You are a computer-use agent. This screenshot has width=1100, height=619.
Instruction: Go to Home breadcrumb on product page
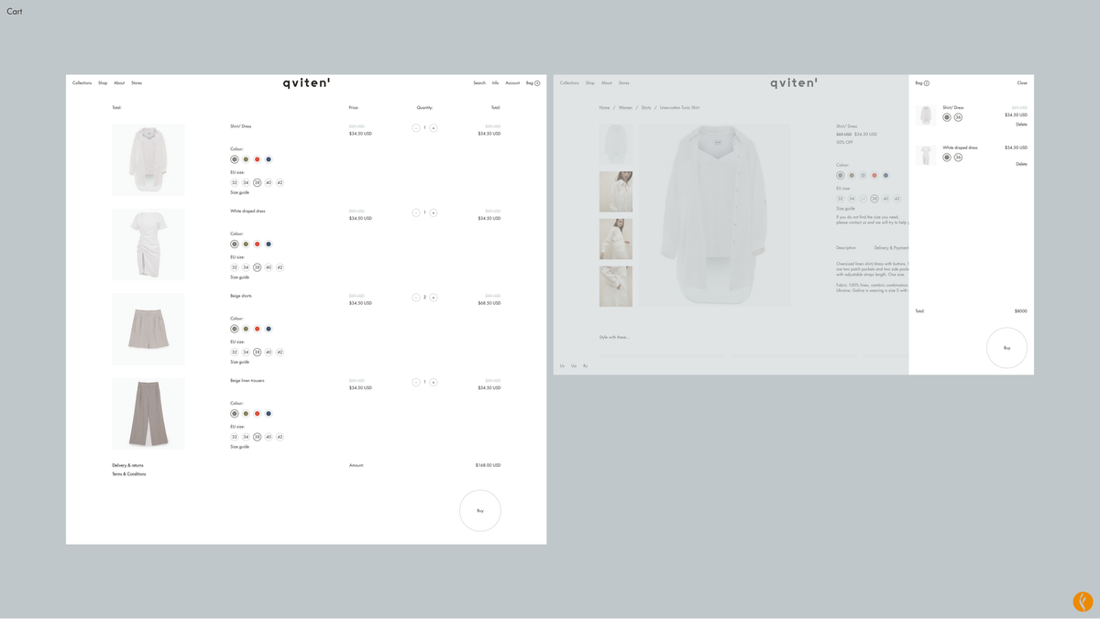(604, 108)
